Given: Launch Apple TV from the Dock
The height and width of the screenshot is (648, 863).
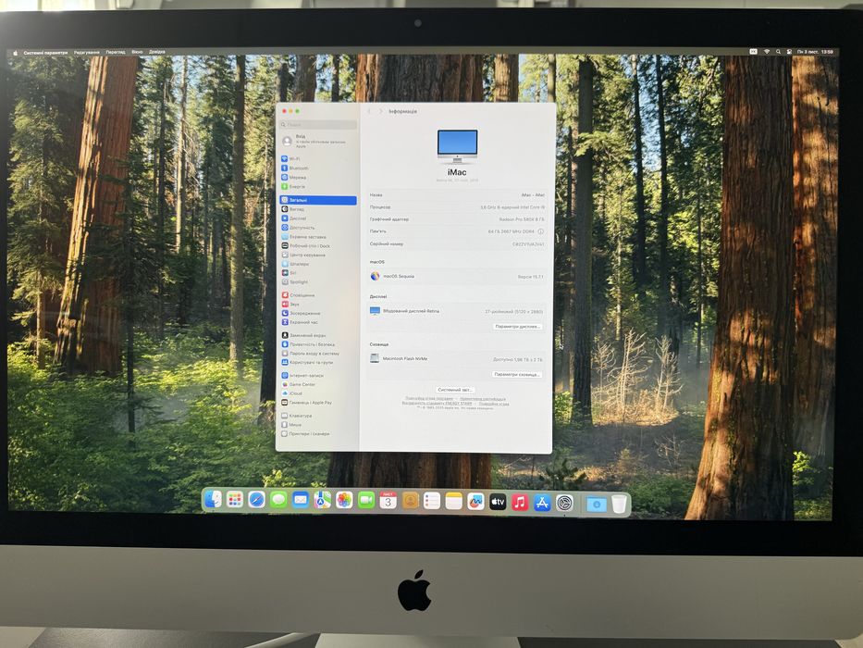Looking at the screenshot, I should (x=498, y=502).
